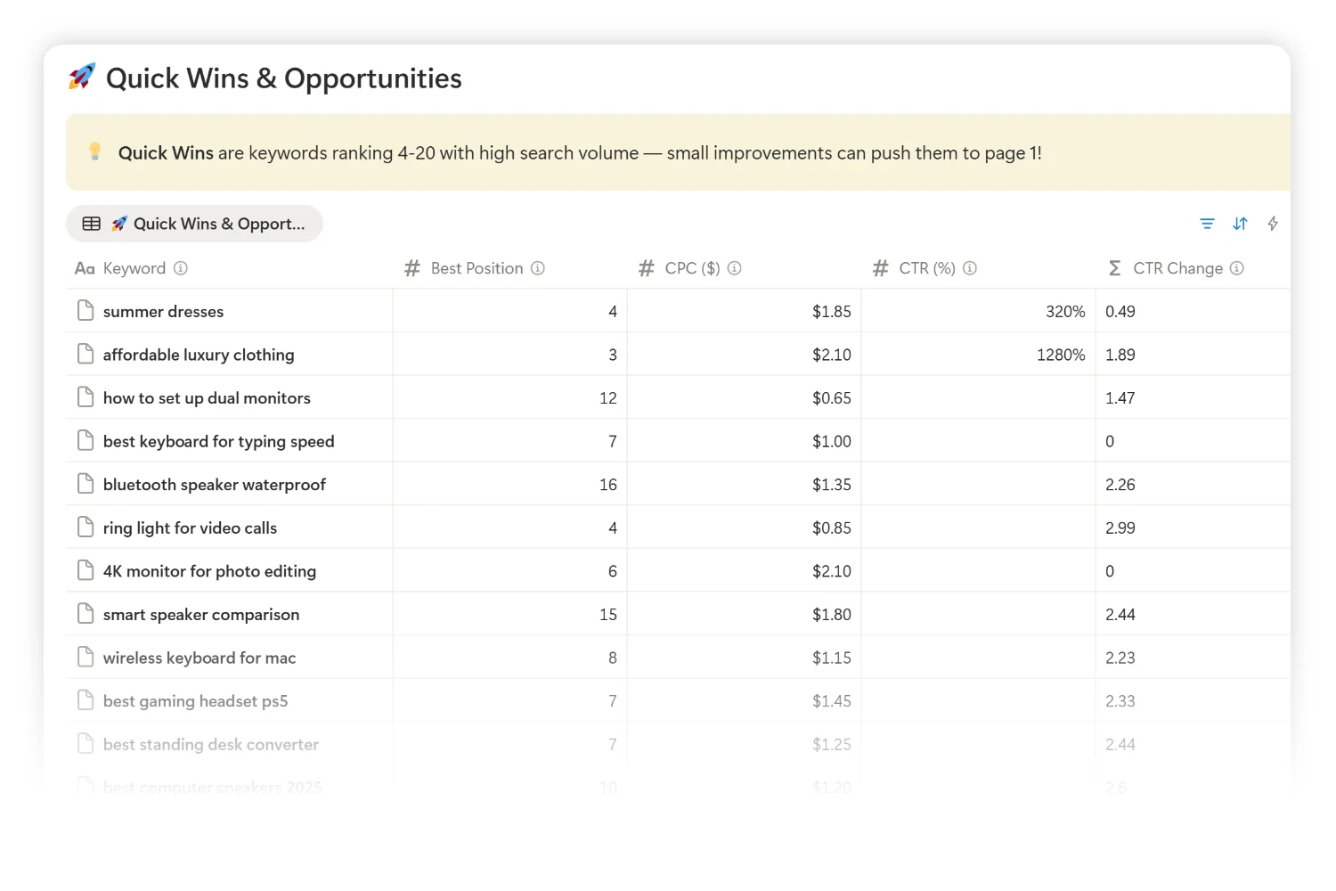Viewport: 1336px width, 891px height.
Task: Open the affordable luxury clothing page
Action: 199,355
